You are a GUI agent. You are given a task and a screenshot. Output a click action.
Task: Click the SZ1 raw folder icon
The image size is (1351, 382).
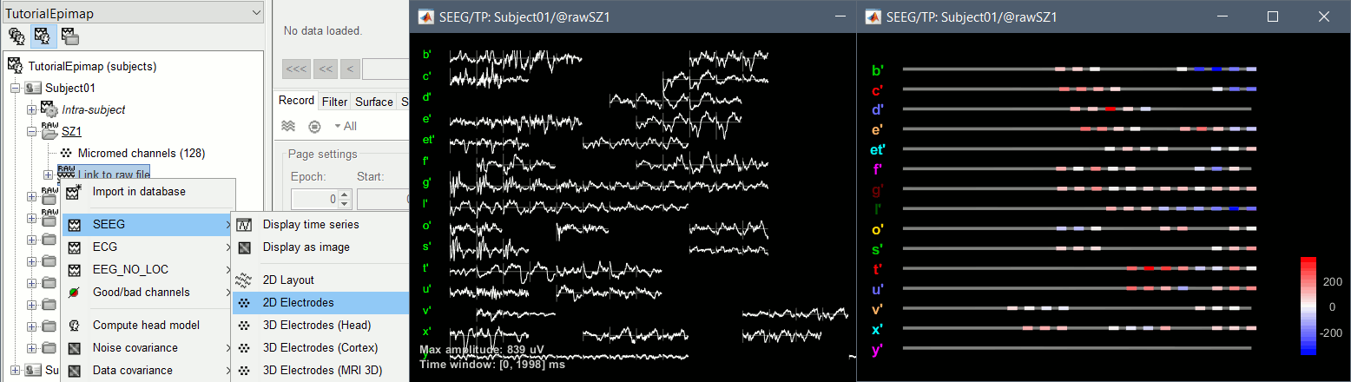(x=49, y=131)
